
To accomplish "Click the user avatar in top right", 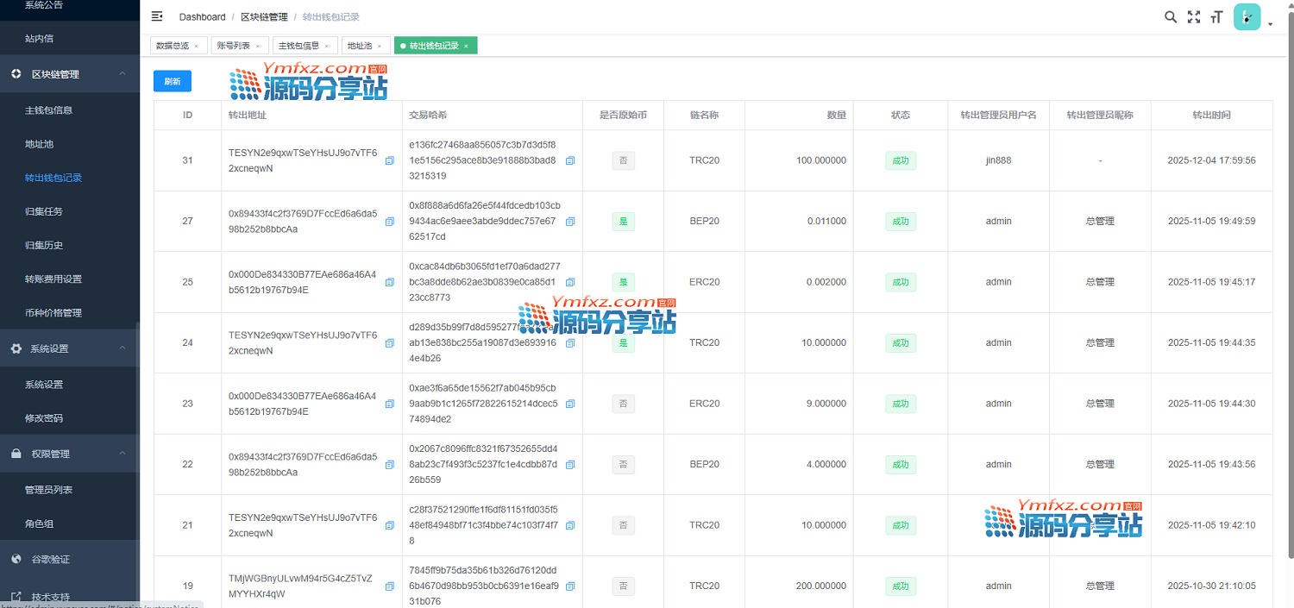I will 1247,17.
